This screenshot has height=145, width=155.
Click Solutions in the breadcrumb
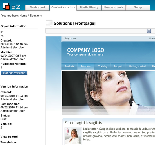tap(36, 16)
